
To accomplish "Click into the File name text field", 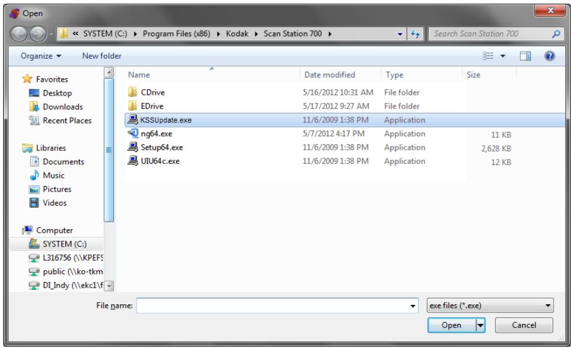I will click(x=273, y=306).
